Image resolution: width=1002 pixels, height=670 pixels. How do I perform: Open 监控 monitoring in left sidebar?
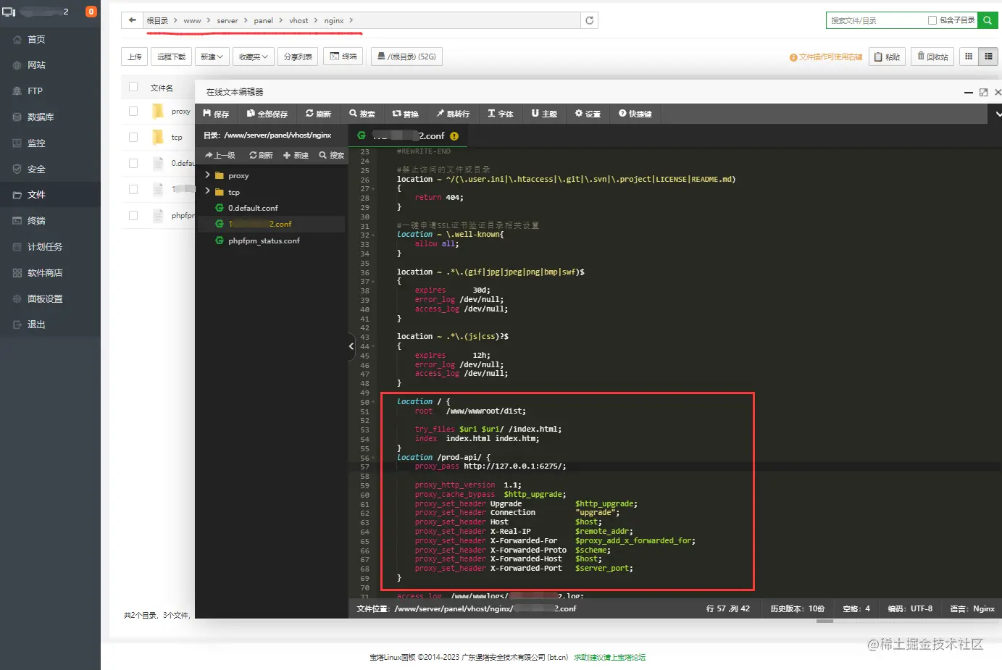tap(50, 143)
